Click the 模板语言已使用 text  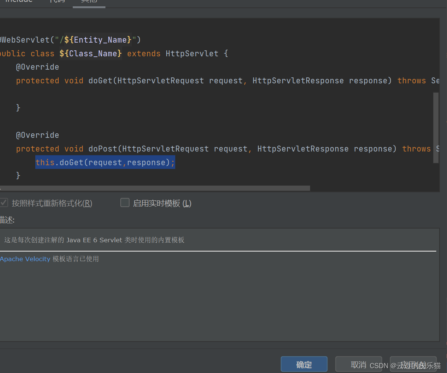76,259
